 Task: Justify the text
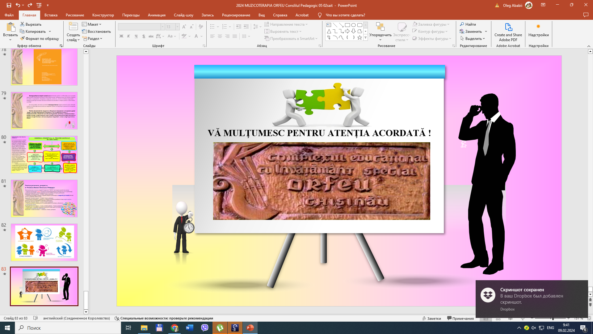tap(235, 36)
